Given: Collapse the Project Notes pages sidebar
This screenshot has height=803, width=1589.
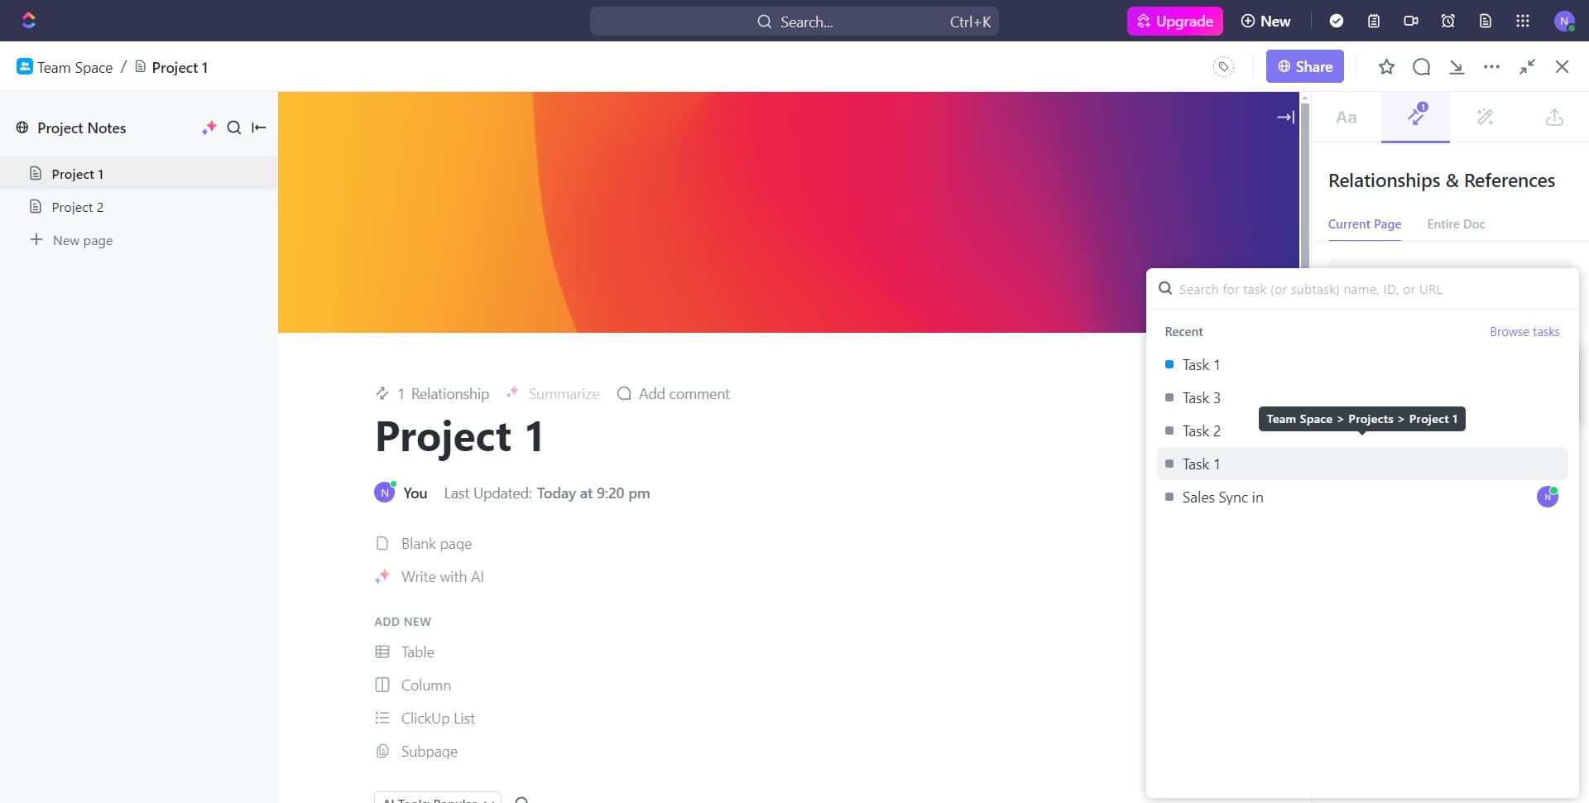Looking at the screenshot, I should click(259, 127).
